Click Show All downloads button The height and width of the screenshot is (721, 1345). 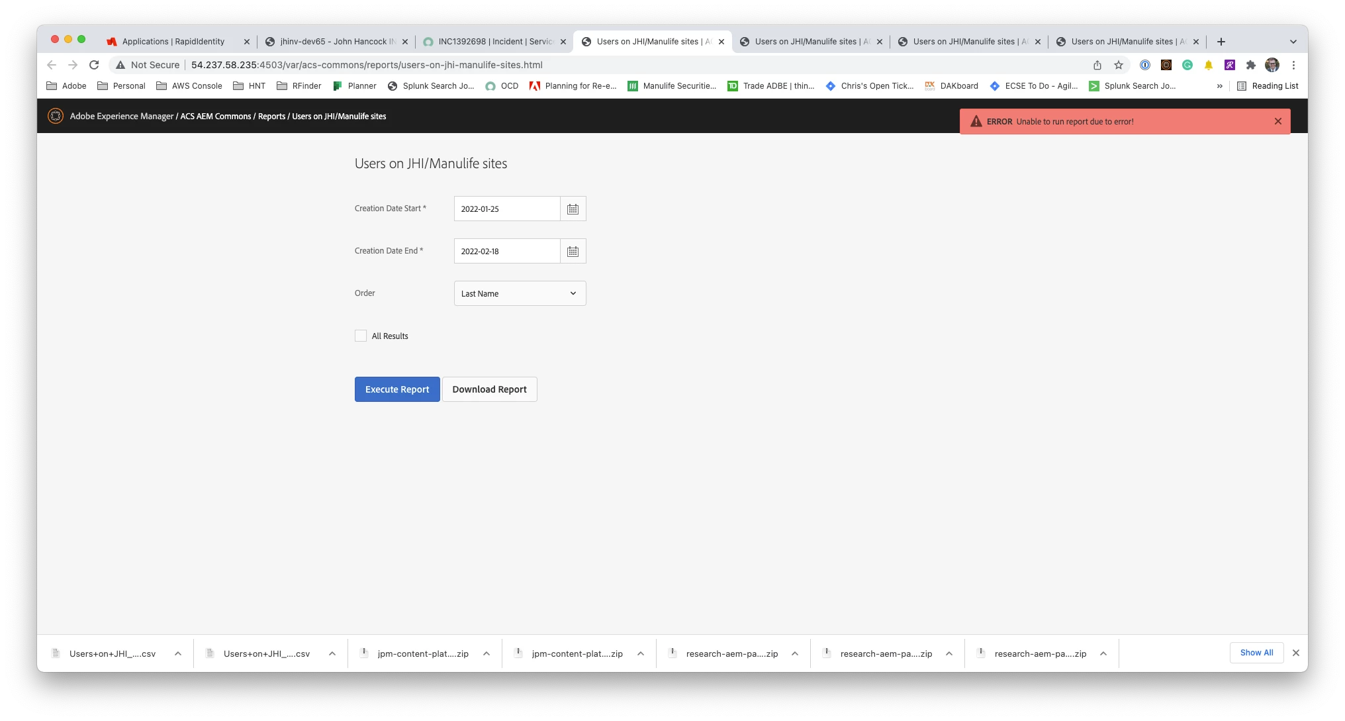[x=1256, y=653]
